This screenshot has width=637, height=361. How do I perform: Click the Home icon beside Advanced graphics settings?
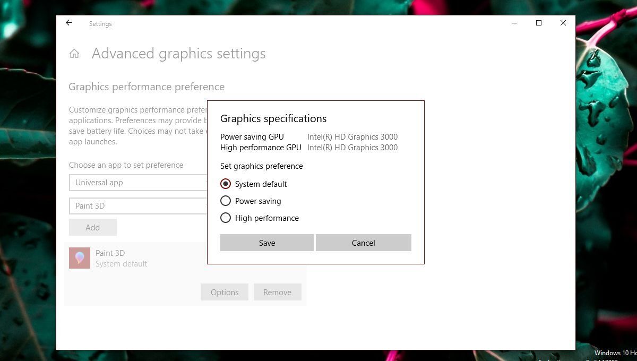pyautogui.click(x=74, y=53)
